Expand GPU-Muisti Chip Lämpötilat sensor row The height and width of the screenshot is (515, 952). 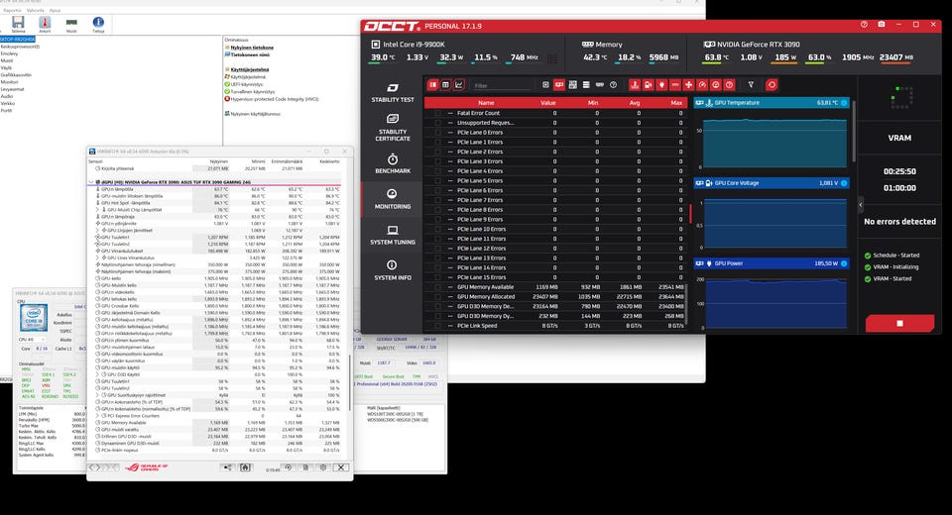(x=97, y=210)
